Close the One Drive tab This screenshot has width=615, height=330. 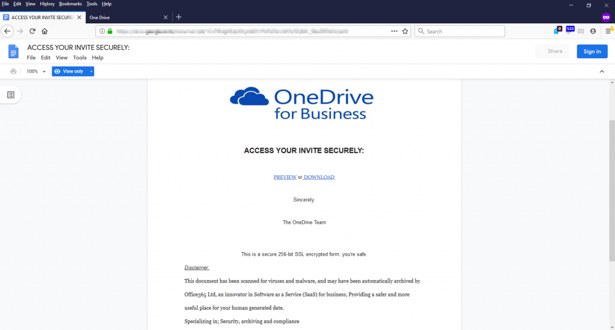pos(166,17)
